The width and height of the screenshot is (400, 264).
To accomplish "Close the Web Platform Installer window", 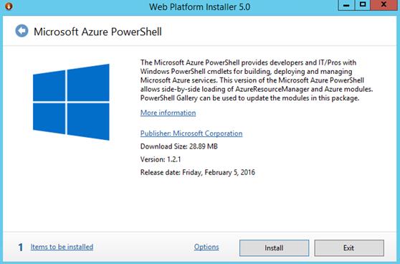I will point(384,5).
